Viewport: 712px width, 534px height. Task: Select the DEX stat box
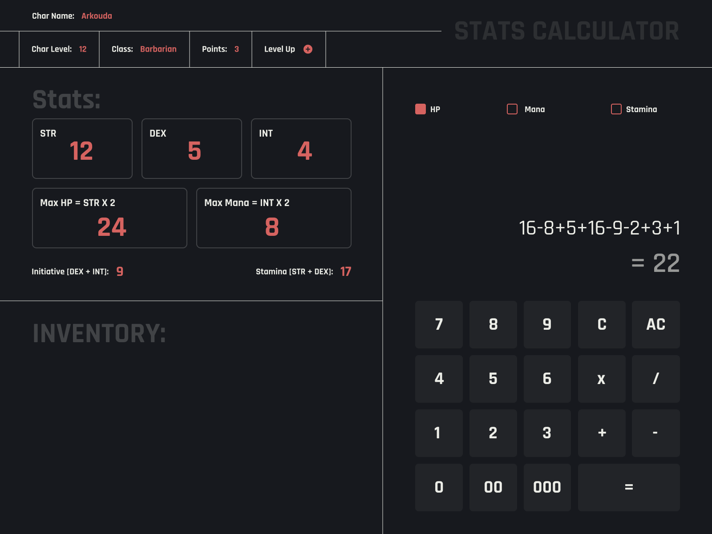tap(191, 148)
